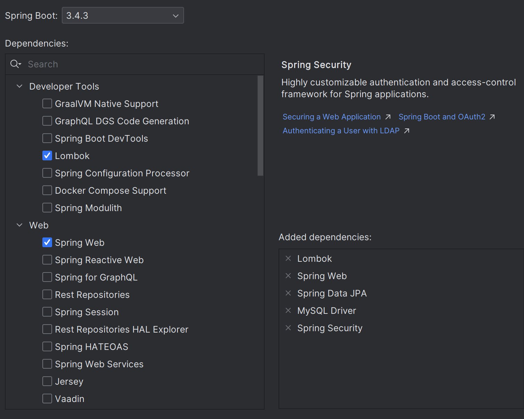The image size is (524, 419).
Task: Check Spring Web Services
Action: pyautogui.click(x=47, y=364)
